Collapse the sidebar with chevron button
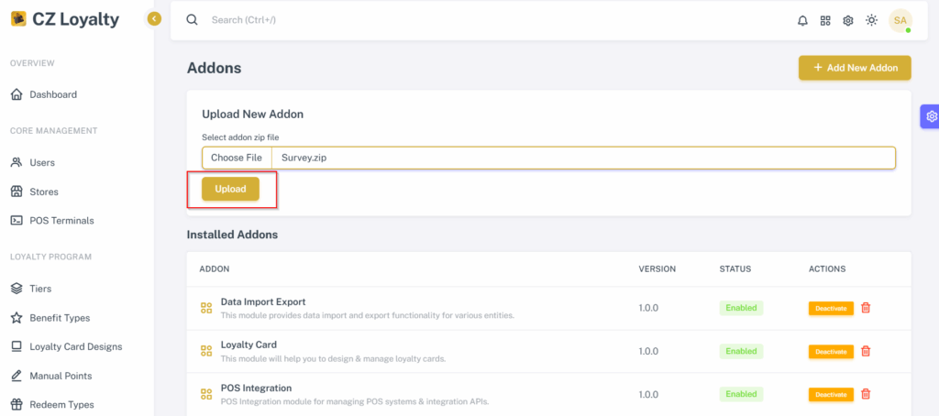The image size is (939, 416). tap(154, 19)
